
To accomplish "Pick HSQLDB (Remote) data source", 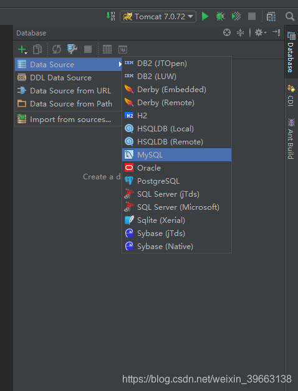I will pos(176,141).
